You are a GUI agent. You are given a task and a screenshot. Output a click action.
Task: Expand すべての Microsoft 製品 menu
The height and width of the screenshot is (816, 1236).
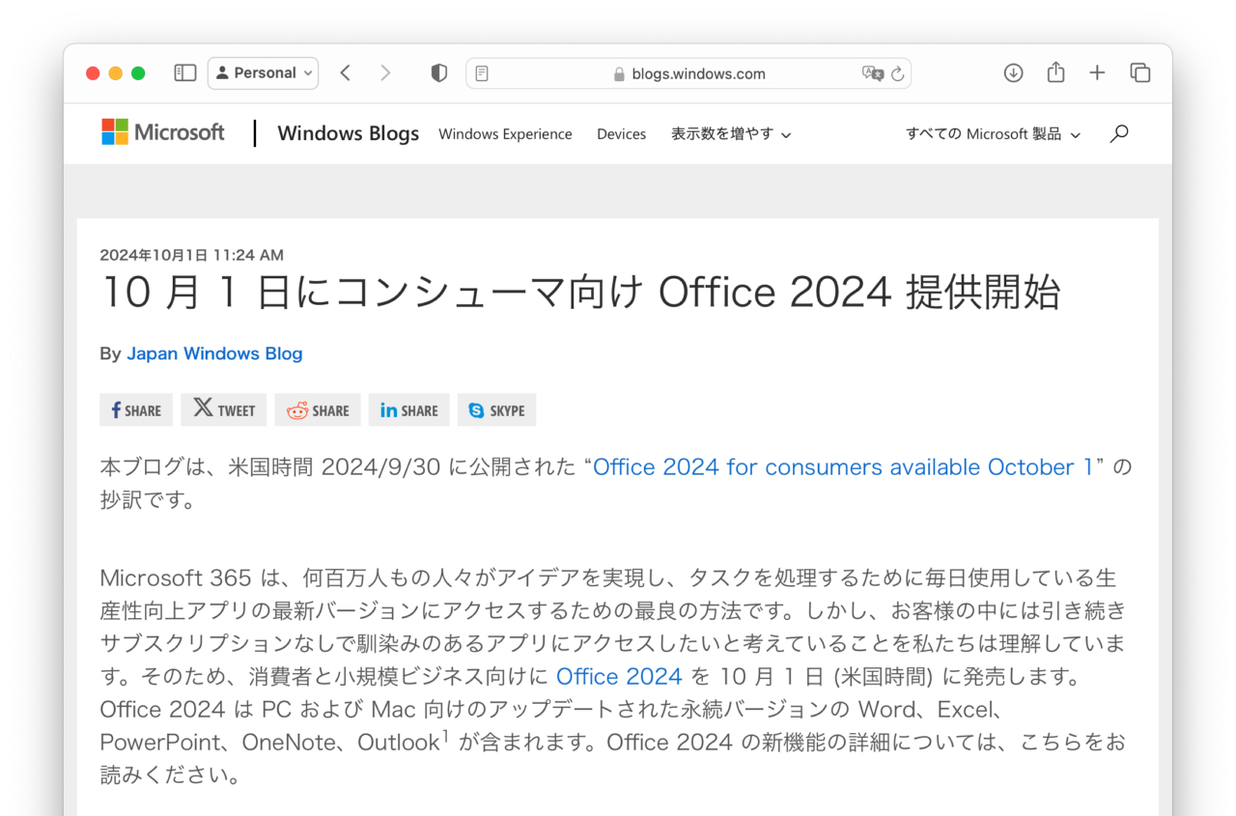[993, 134]
